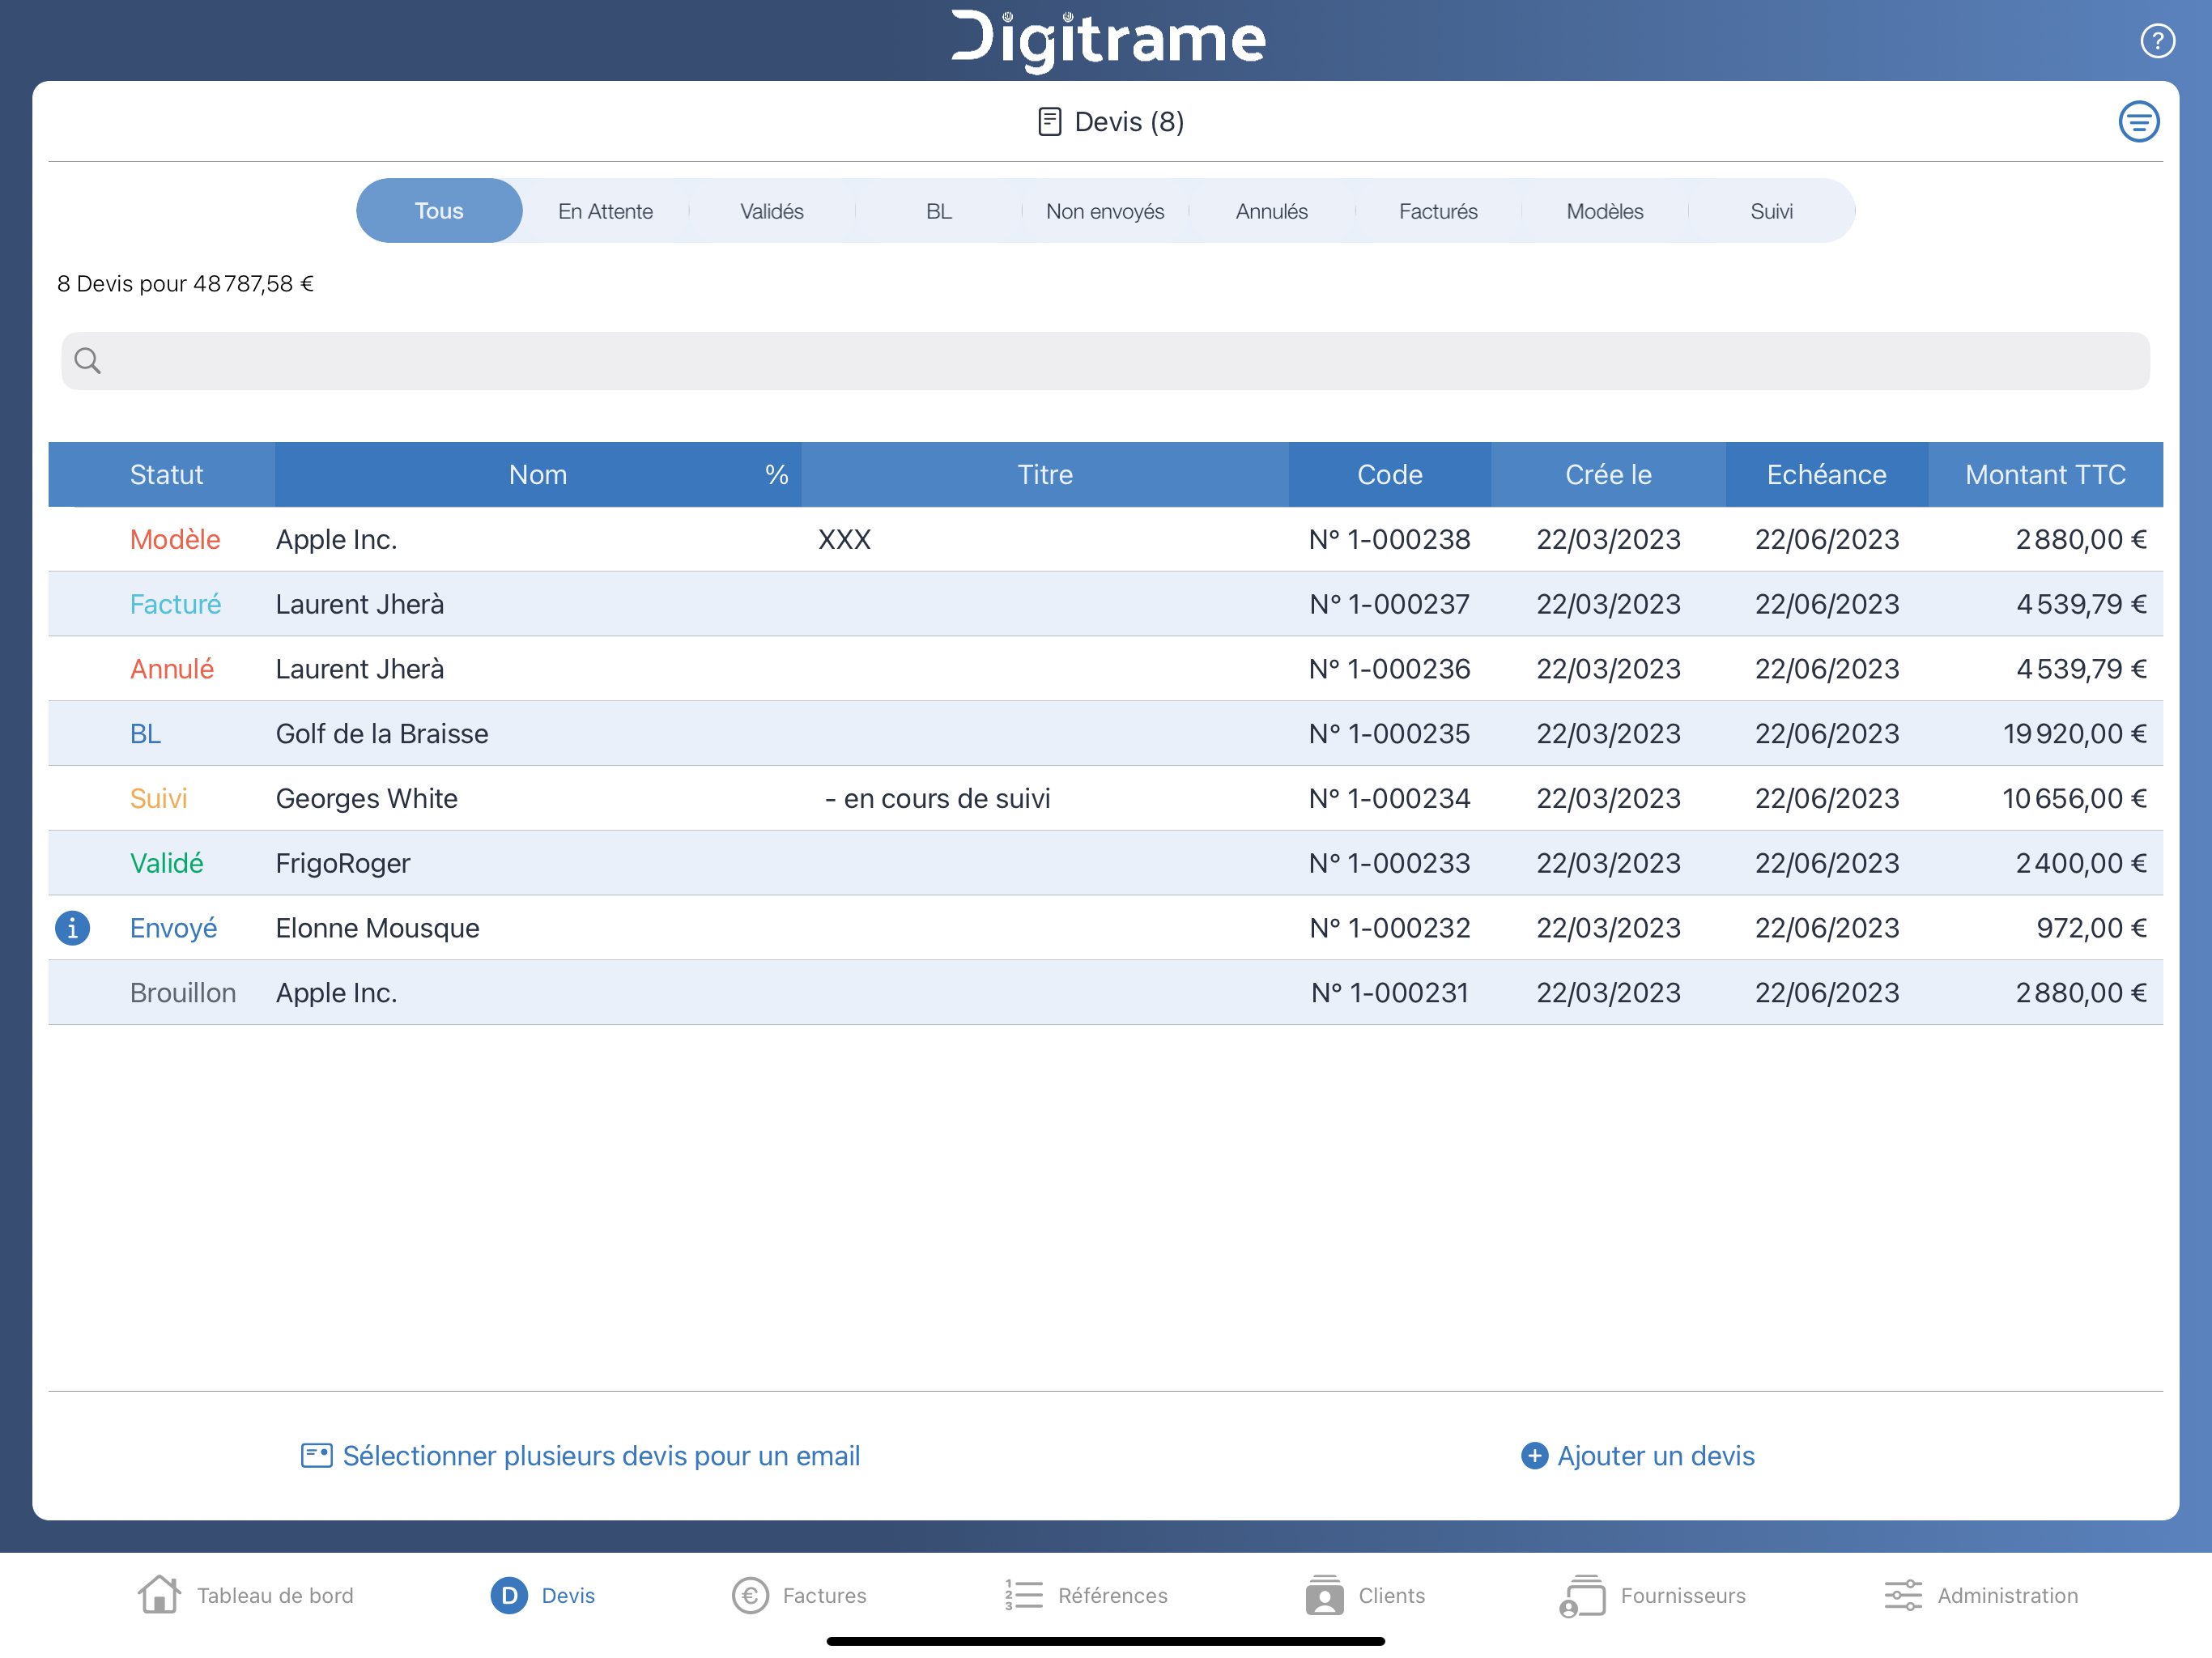Open the Annulé status row
Image resolution: width=2212 pixels, height=1658 pixels.
pos(1105,669)
